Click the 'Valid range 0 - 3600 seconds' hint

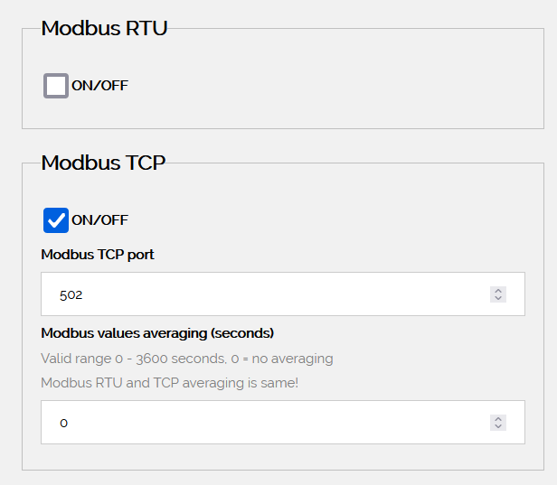pos(187,359)
